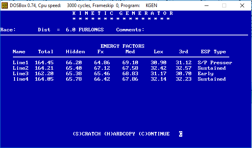Click the ENERGY FACTORS heading

[x=122, y=46]
